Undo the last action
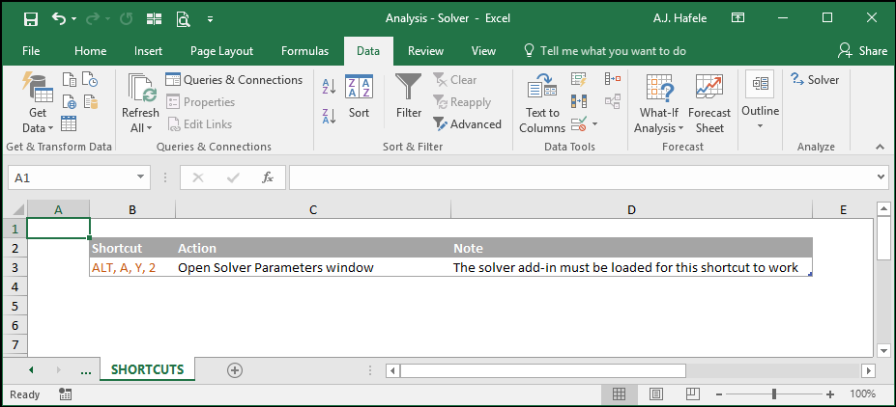Image resolution: width=896 pixels, height=407 pixels. (59, 19)
